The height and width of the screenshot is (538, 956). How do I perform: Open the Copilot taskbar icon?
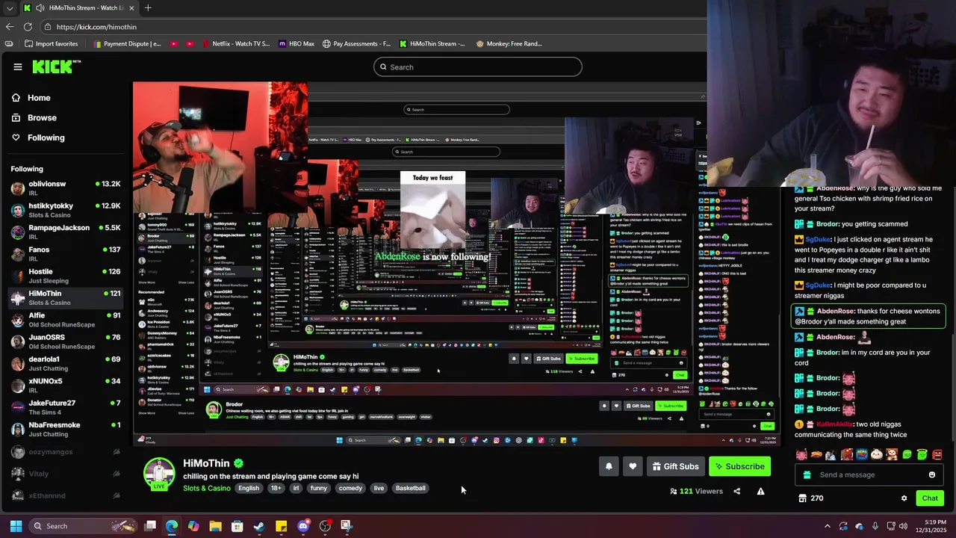click(x=193, y=526)
